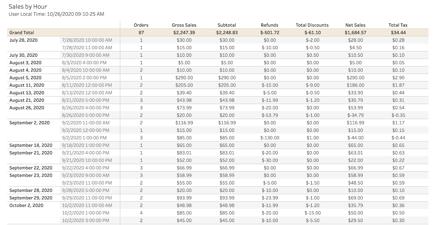This screenshot has height=225, width=439.
Task: Click the $290.00 gross sales value
Action: click(x=184, y=78)
